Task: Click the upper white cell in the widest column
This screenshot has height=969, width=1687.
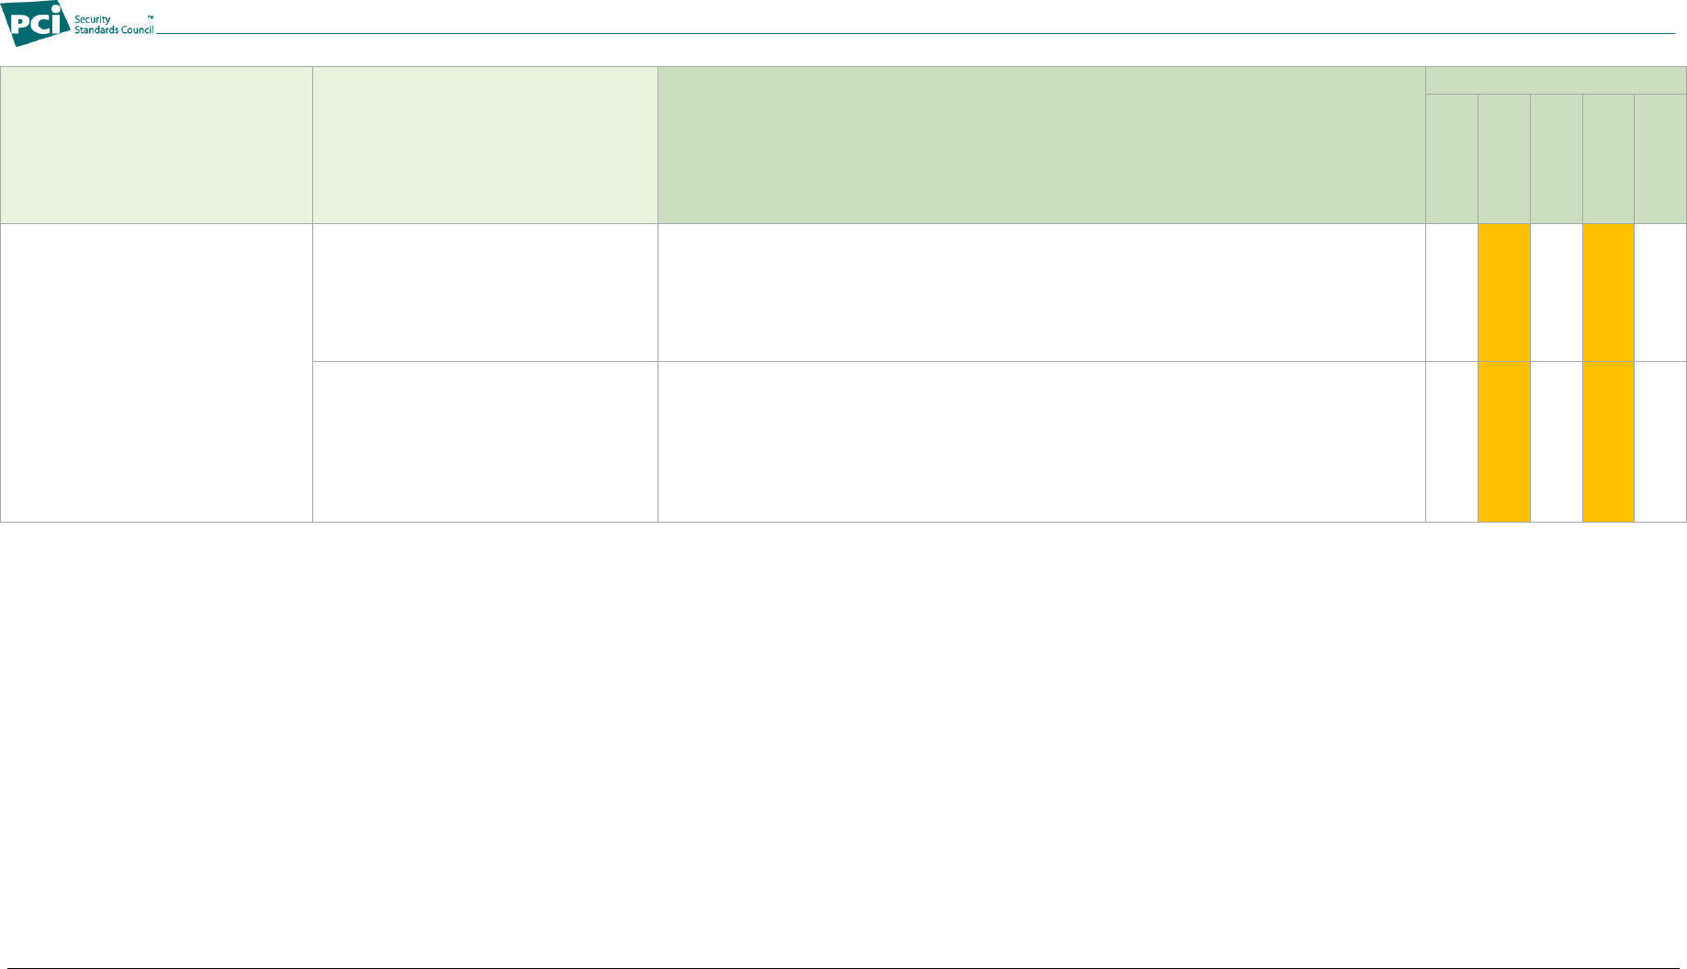Action: pos(1041,292)
